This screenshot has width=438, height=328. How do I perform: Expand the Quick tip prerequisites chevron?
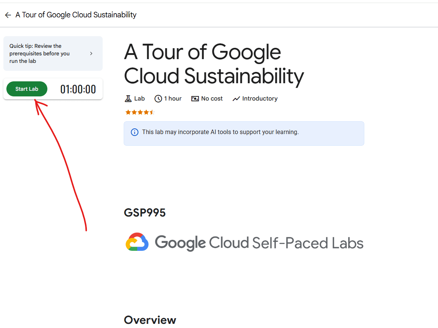coord(91,53)
